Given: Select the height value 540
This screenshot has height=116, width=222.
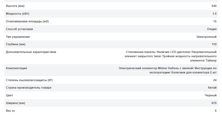Looking at the screenshot, I should click(x=214, y=6).
